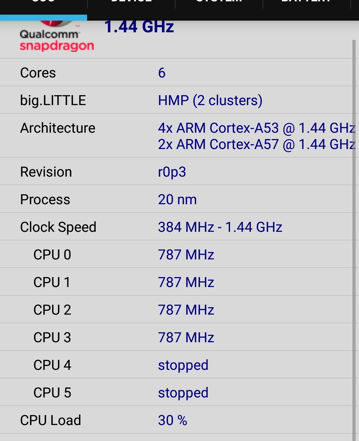Select the Process 20 nm row

pos(176,199)
